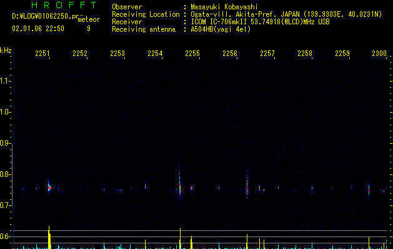Click the 'Receiving antenna' label
This screenshot has width=393, height=249.
144,29
